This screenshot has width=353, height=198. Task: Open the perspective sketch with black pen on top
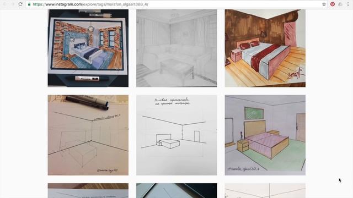click(88, 135)
